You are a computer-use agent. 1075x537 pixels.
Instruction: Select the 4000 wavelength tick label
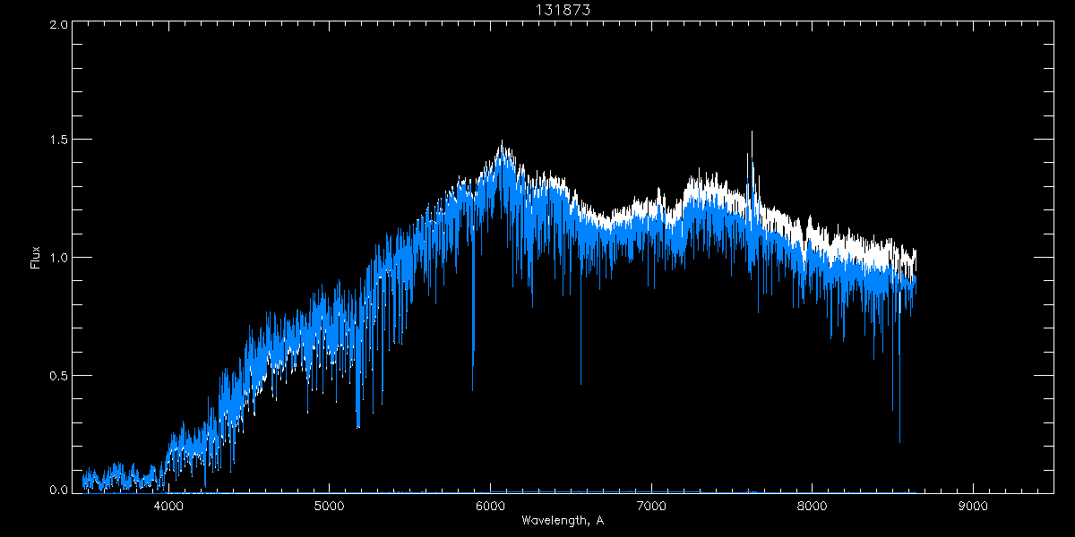[168, 506]
